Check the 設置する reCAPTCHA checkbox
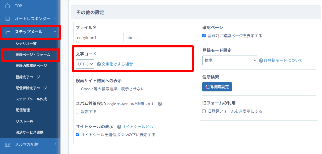The image size is (322, 154). tap(78, 112)
